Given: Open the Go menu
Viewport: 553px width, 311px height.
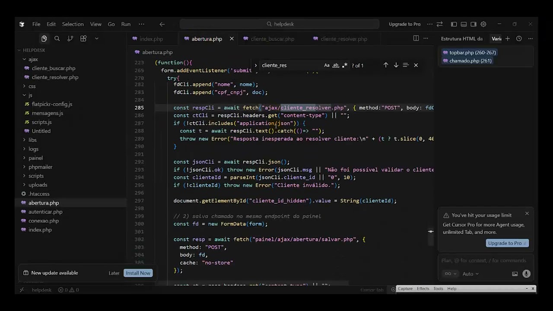Looking at the screenshot, I should pos(111,24).
